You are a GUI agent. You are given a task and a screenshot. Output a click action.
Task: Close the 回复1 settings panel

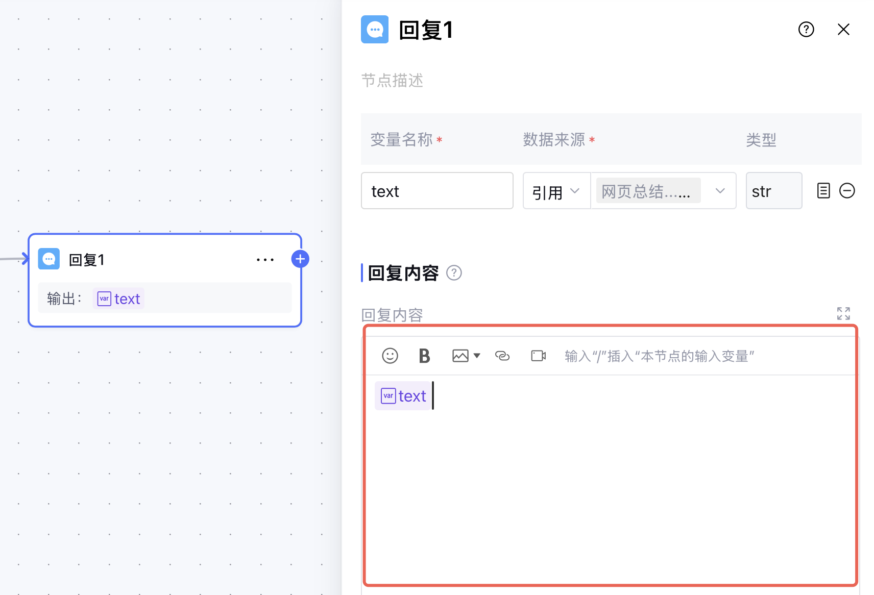point(843,30)
